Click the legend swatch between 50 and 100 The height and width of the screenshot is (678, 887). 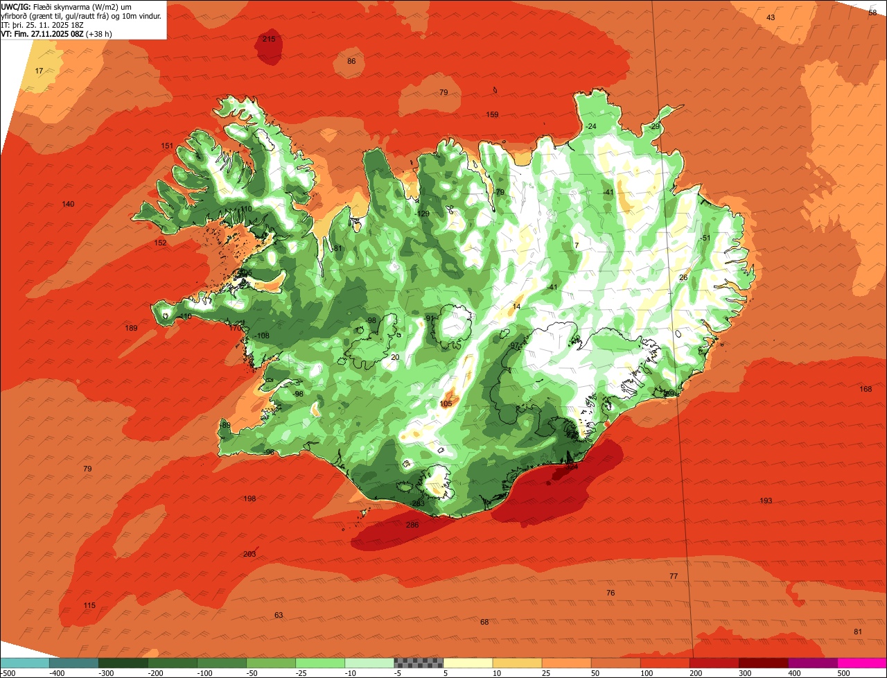pyautogui.click(x=615, y=663)
